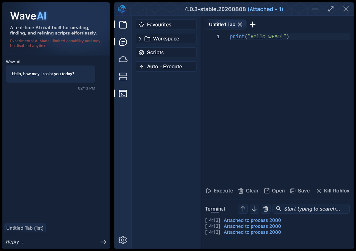Open settings gear at sidebar bottom

point(123,240)
